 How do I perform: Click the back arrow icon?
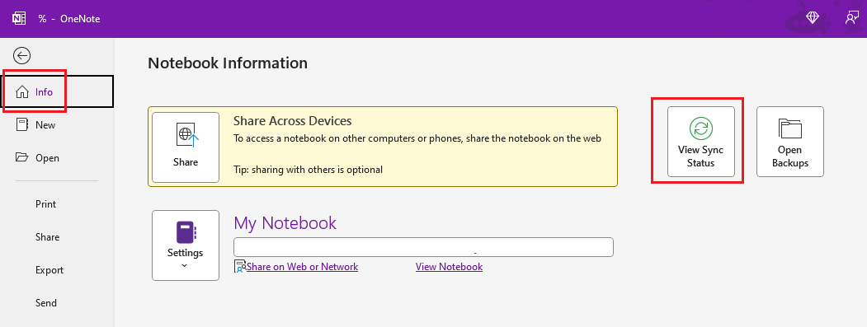(x=22, y=55)
